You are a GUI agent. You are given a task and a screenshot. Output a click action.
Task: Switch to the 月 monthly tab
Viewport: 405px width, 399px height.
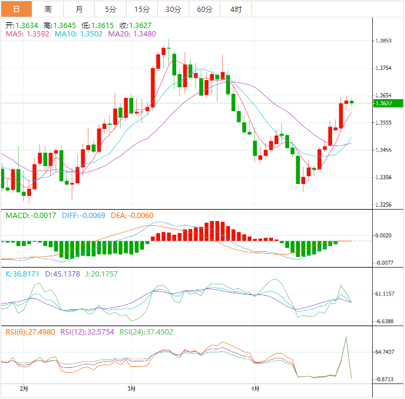pyautogui.click(x=79, y=9)
